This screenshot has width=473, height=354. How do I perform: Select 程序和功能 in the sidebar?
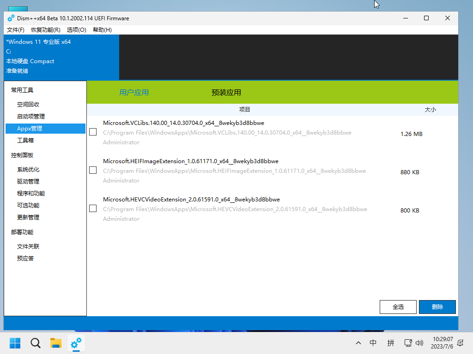click(x=45, y=193)
